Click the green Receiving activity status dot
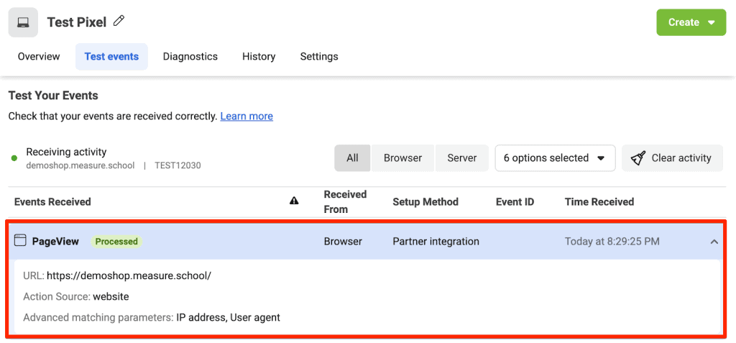This screenshot has height=343, width=736. (x=14, y=158)
